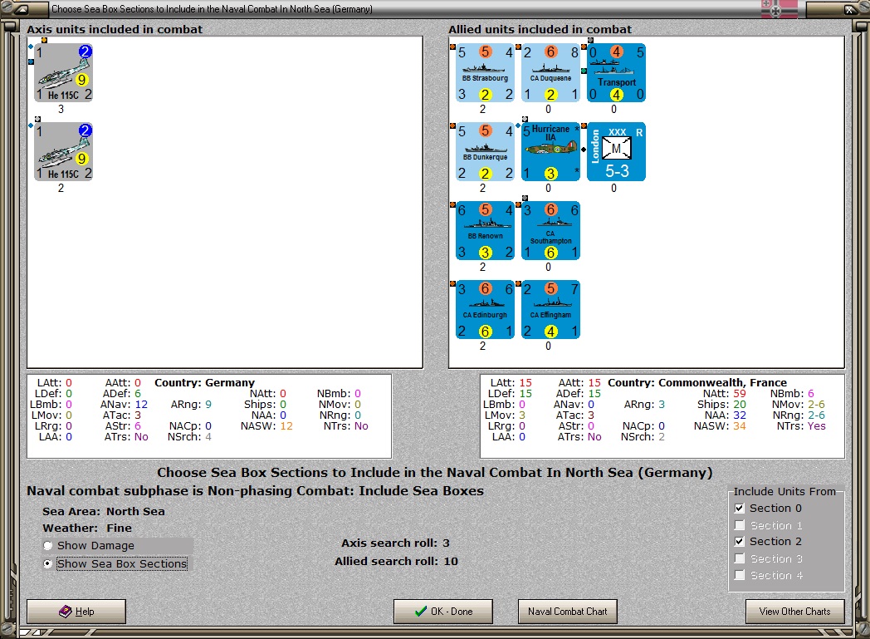Image resolution: width=870 pixels, height=639 pixels.
Task: Click 'Allied units included in combat' heading
Action: tap(540, 29)
